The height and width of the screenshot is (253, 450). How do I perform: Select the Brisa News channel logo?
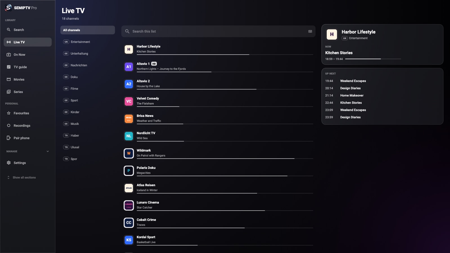point(129,119)
